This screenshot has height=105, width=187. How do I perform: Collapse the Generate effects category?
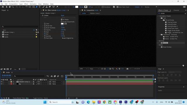(x=158, y=41)
